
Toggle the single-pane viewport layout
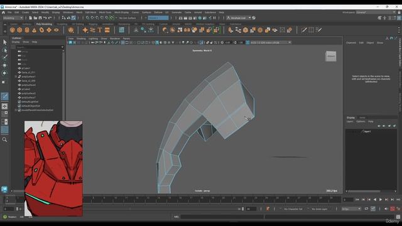4,106
